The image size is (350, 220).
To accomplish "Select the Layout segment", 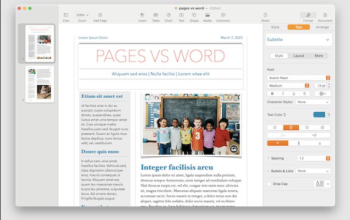I will click(x=299, y=56).
